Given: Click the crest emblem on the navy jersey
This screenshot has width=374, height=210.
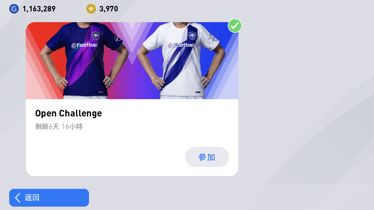Looking at the screenshot, I should (96, 36).
